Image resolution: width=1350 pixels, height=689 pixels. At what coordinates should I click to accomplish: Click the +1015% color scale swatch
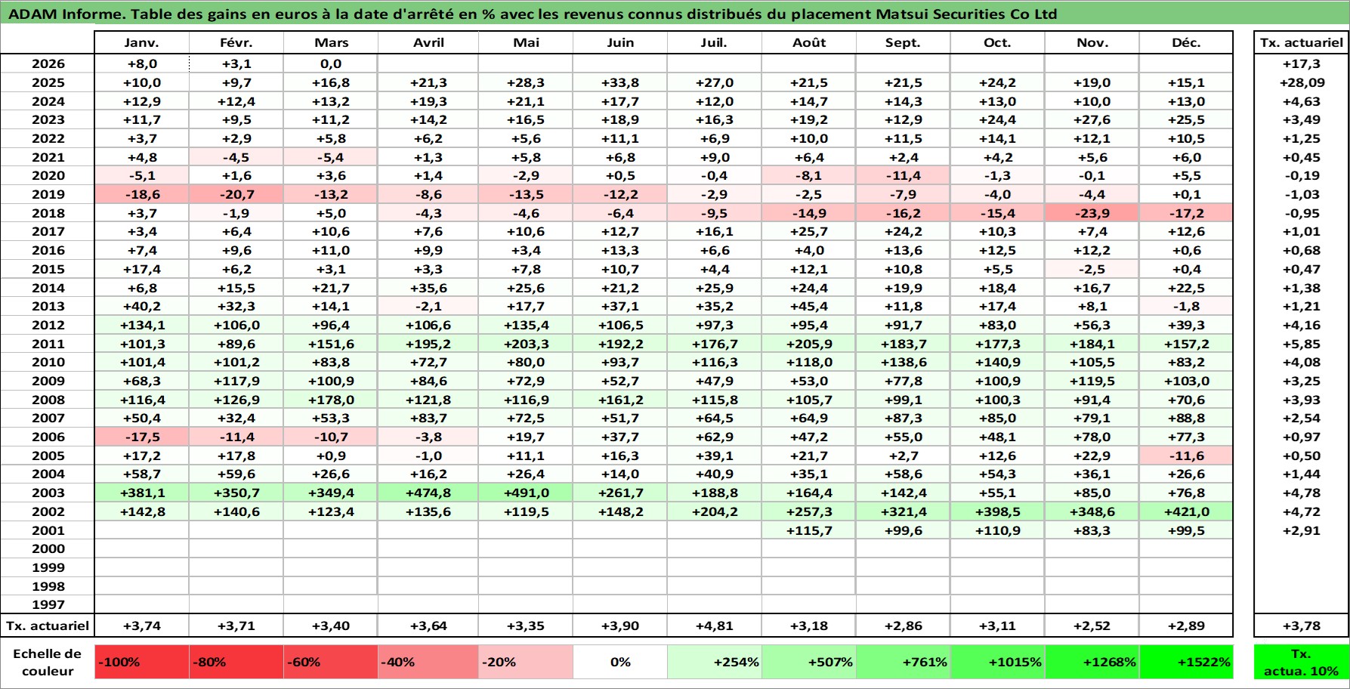pyautogui.click(x=997, y=662)
